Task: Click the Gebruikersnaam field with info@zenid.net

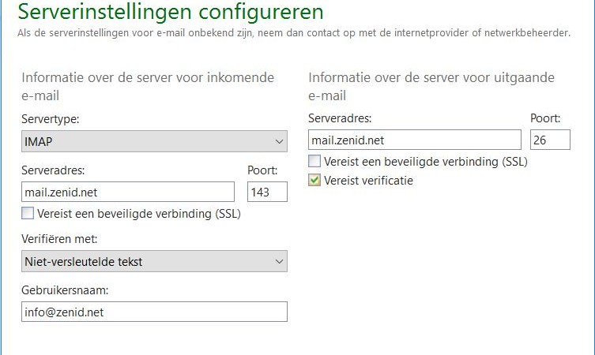Action: pos(154,312)
